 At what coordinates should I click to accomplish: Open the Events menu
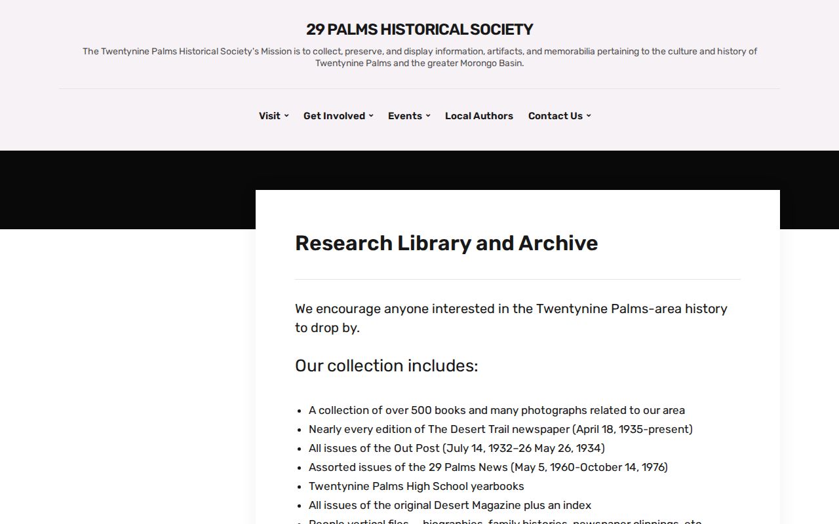click(405, 116)
